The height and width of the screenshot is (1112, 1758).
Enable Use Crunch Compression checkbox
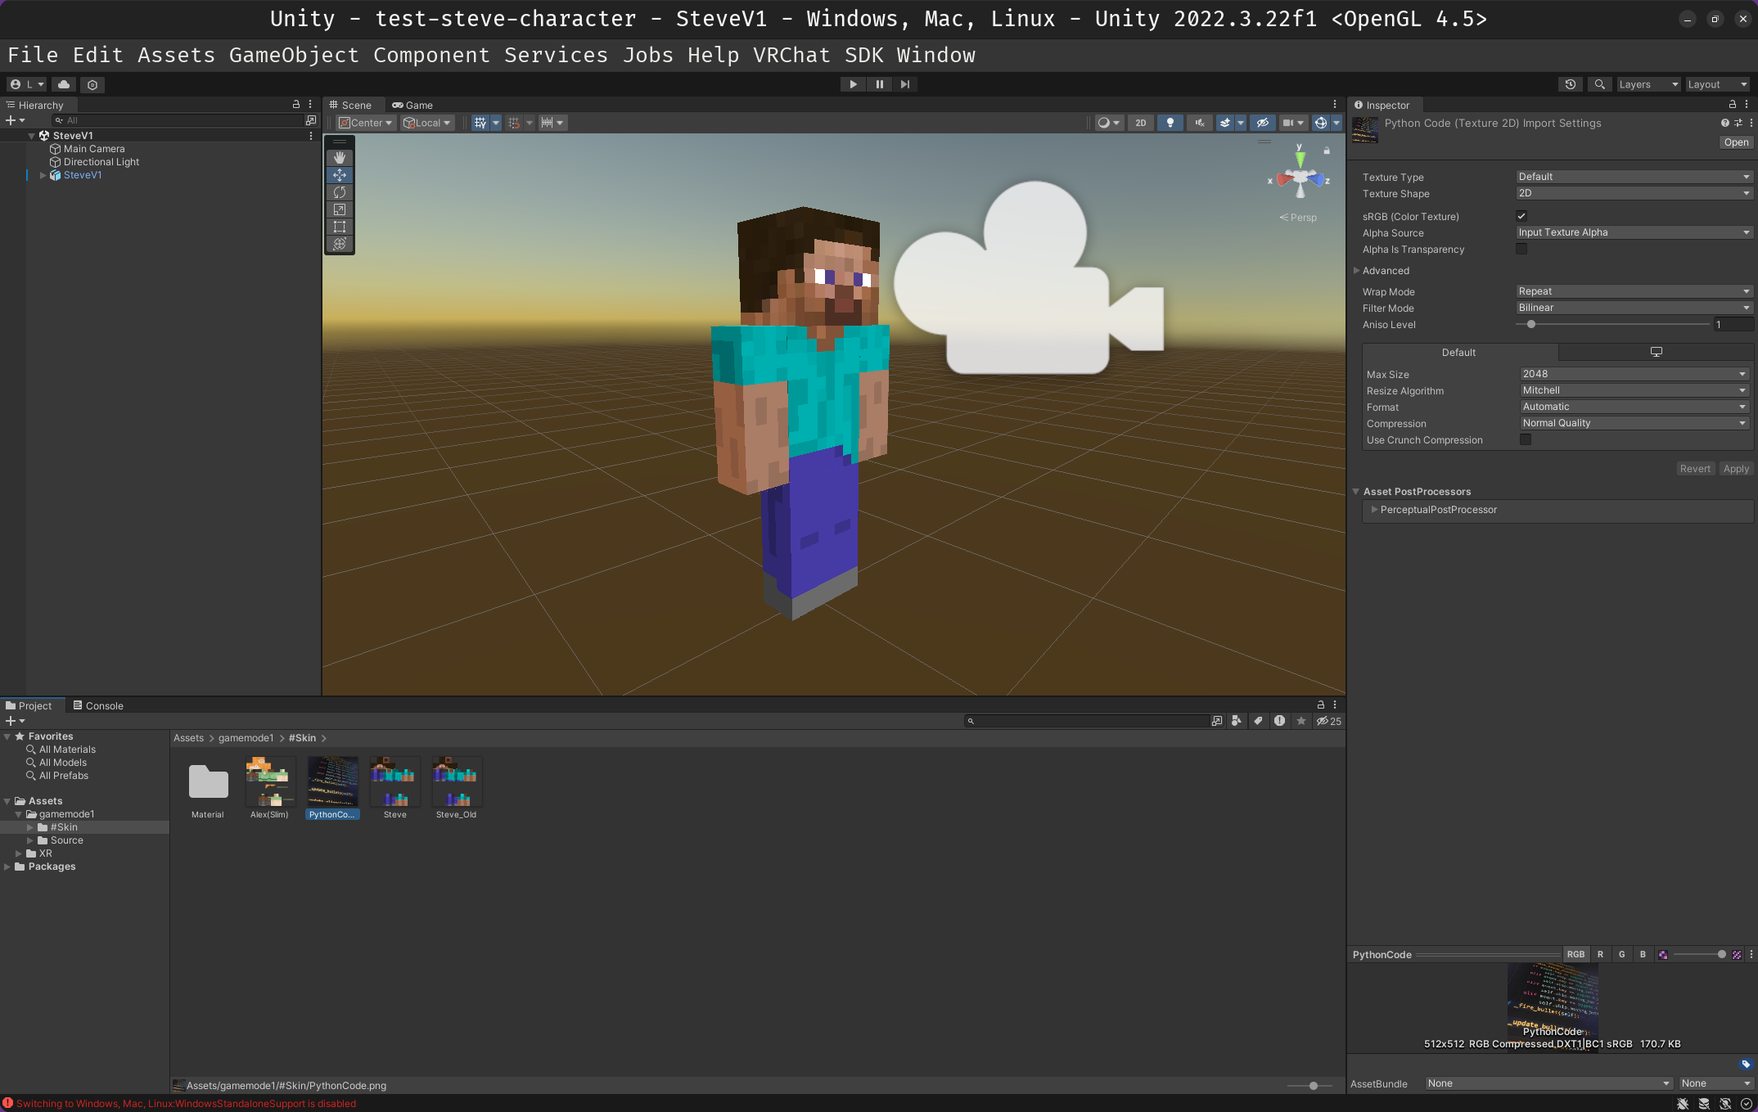[x=1526, y=439]
